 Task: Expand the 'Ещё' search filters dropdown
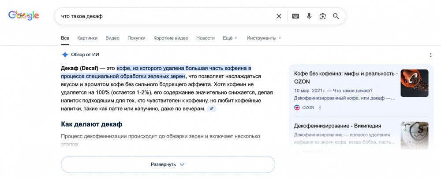point(230,38)
